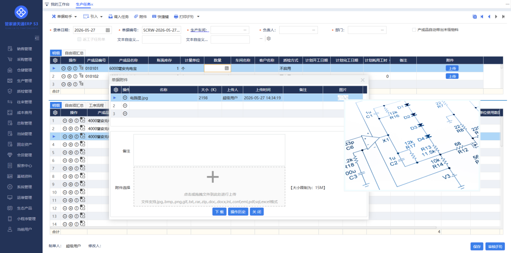Screen dimensions: 511x253
Task: Go to first record navigation arrow
Action: [482, 17]
